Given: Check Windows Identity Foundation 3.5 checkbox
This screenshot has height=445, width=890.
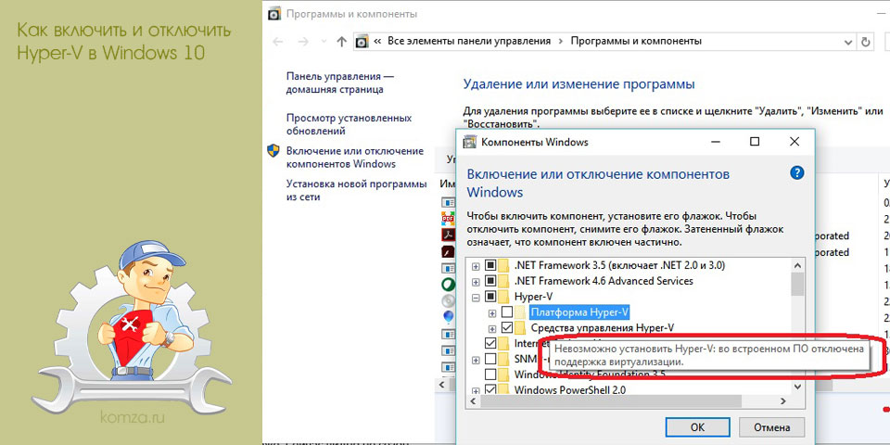Looking at the screenshot, I should coord(489,375).
